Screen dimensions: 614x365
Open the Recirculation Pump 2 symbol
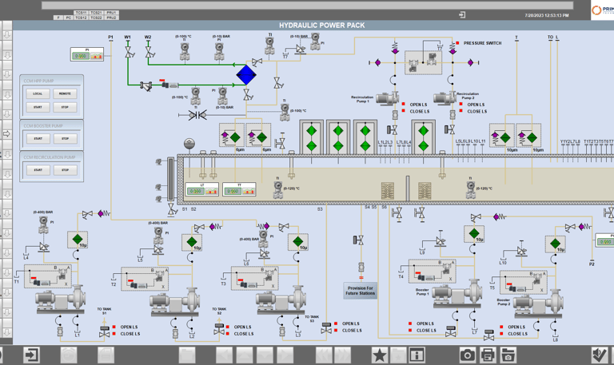coord(445,98)
